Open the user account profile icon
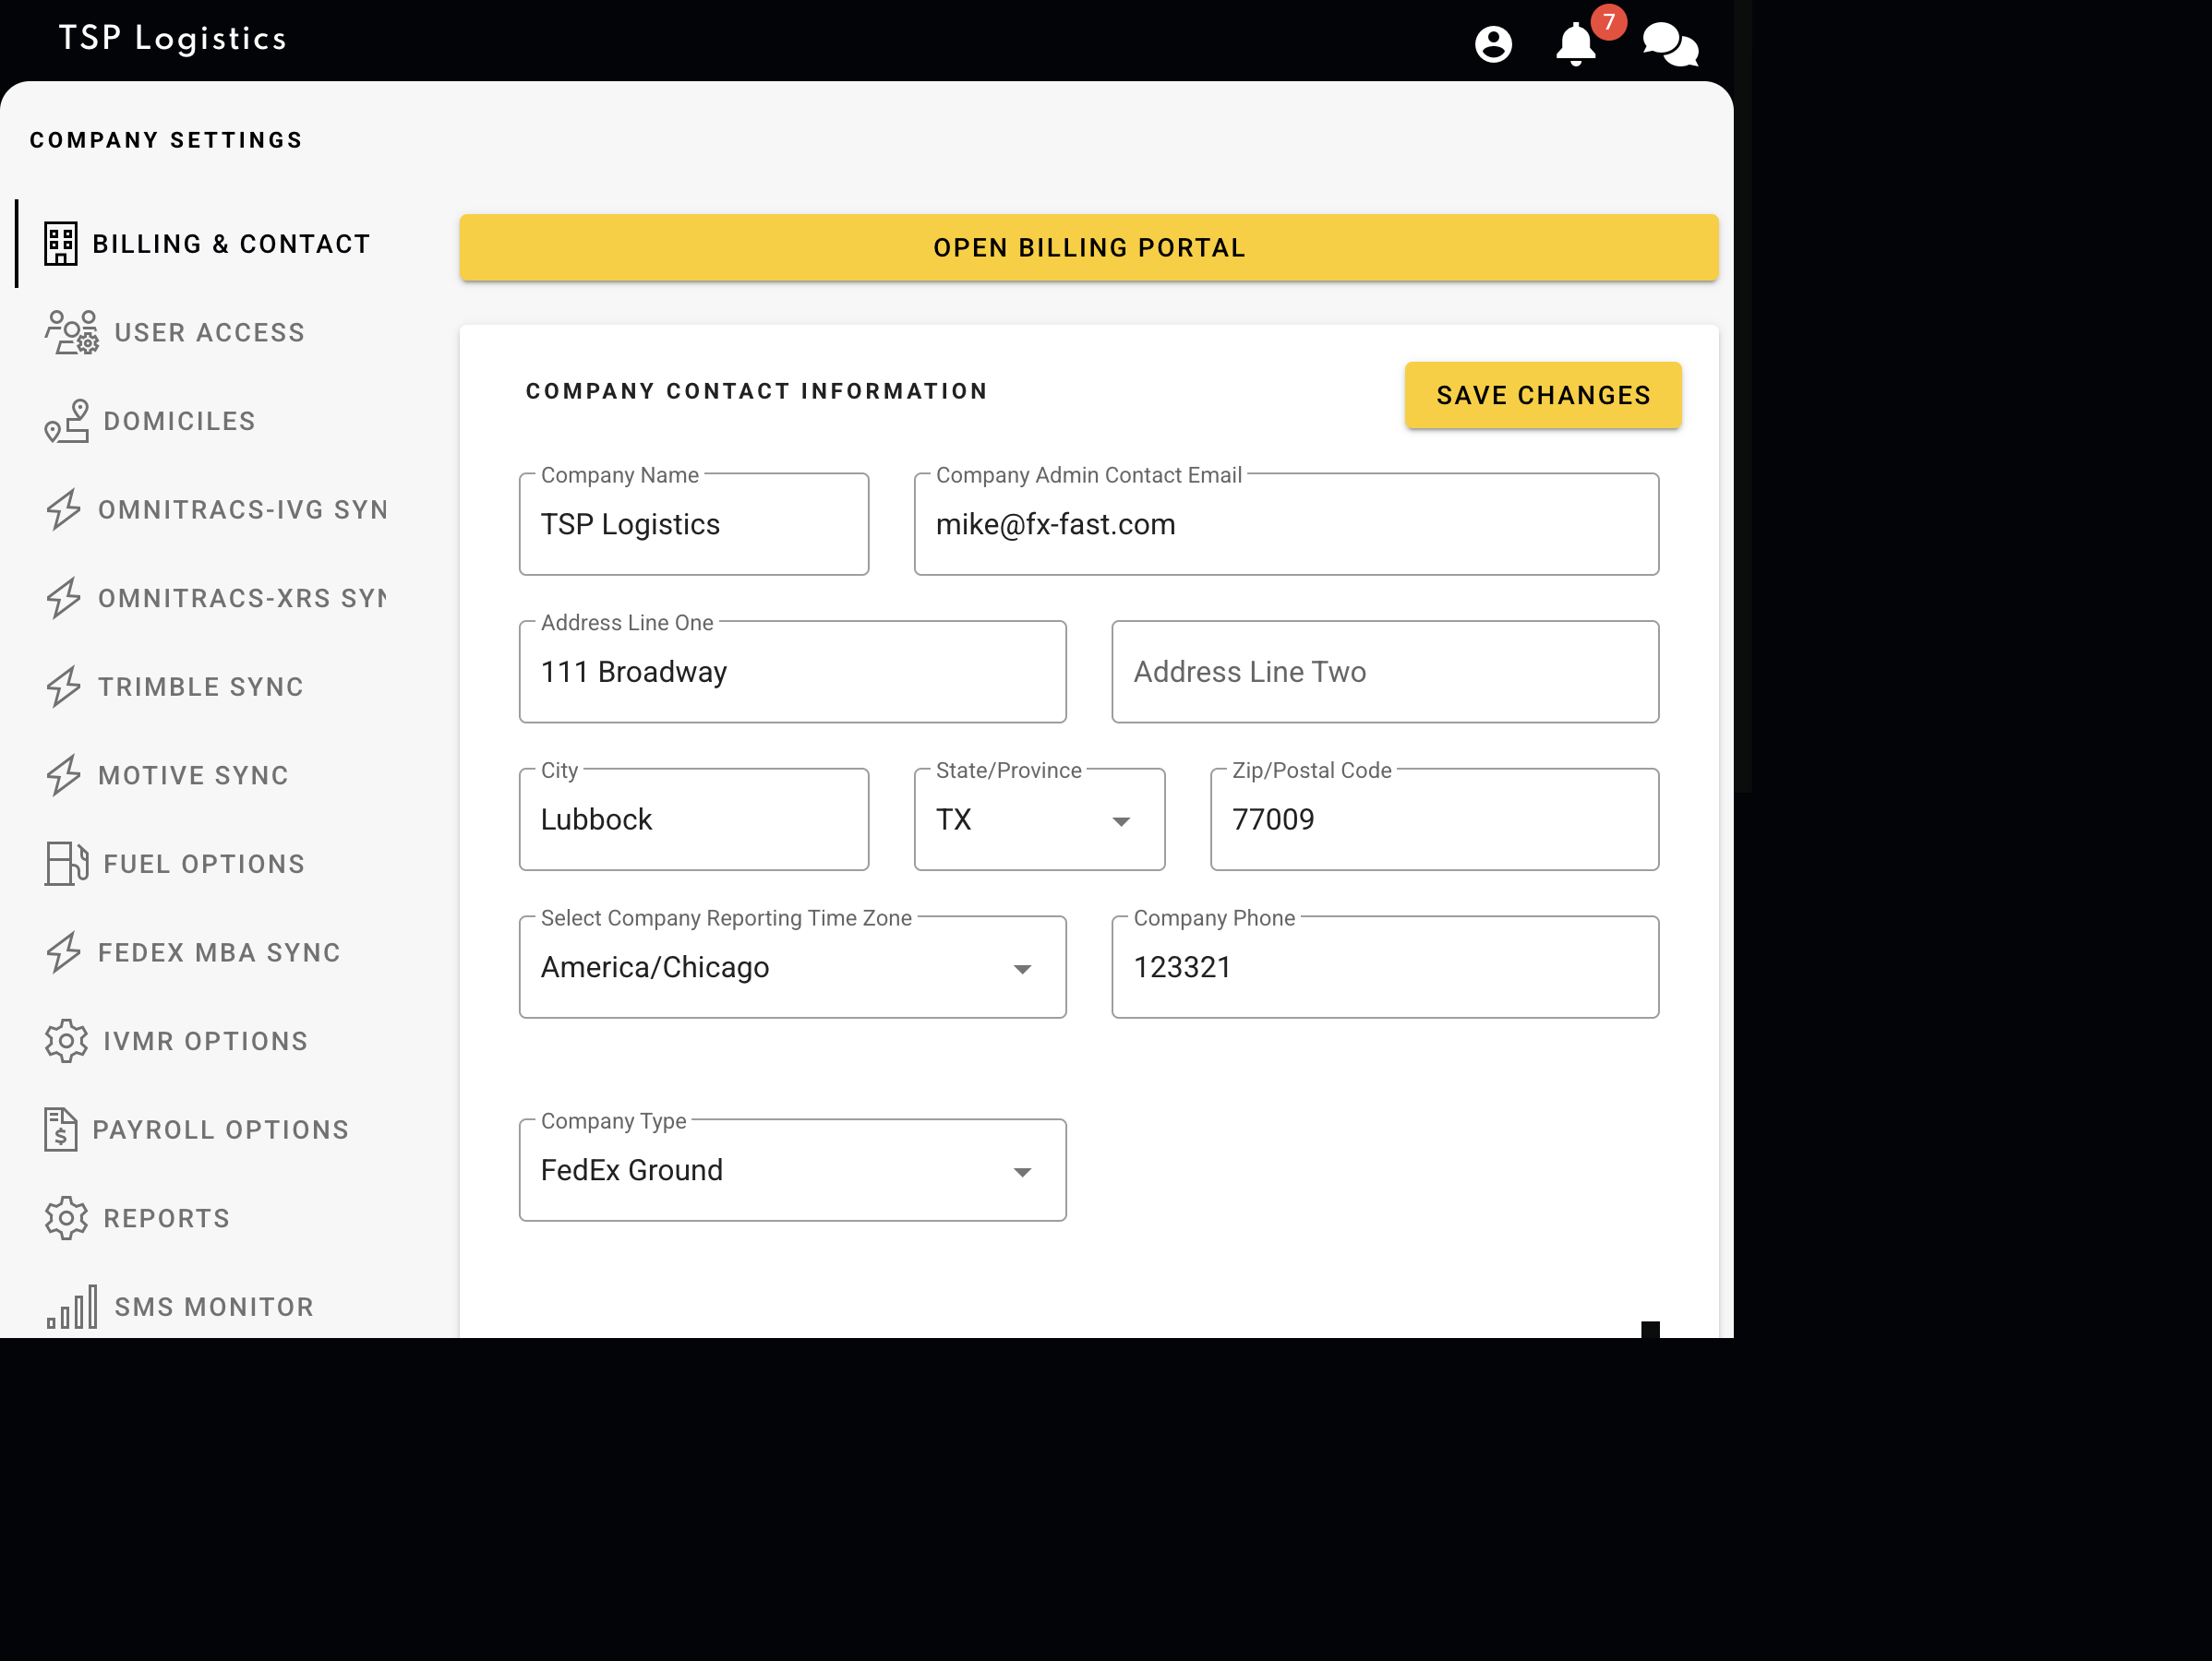 pos(1493,44)
